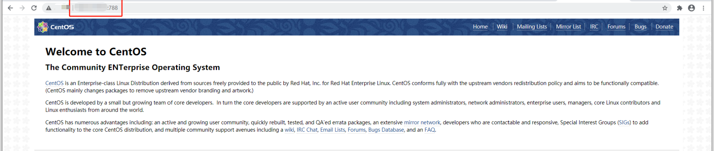Viewport: 714px width, 151px height.
Task: Follow the Bugs Database link
Action: (x=386, y=130)
